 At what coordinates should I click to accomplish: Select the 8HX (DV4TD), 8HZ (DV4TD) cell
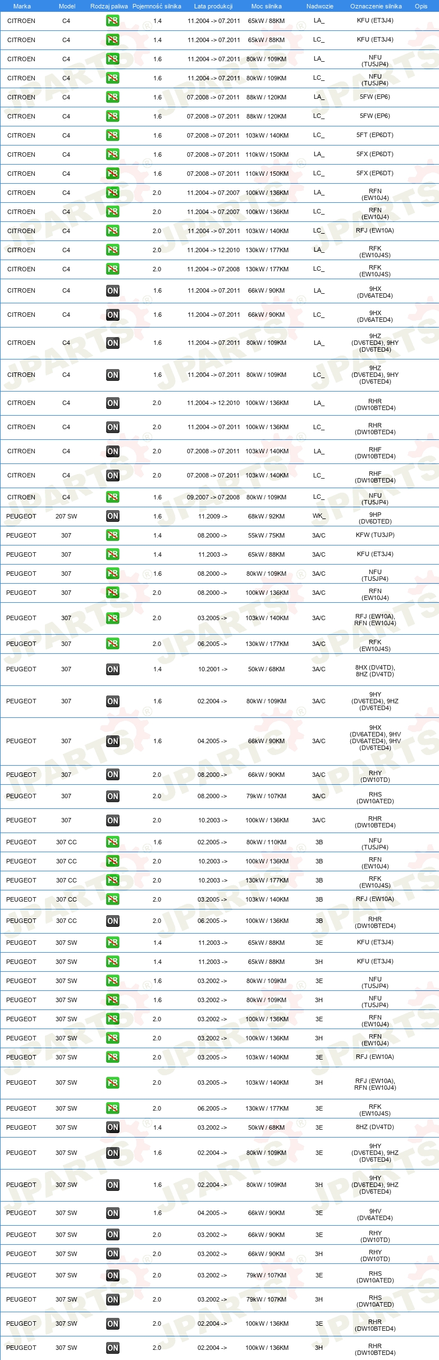click(375, 671)
